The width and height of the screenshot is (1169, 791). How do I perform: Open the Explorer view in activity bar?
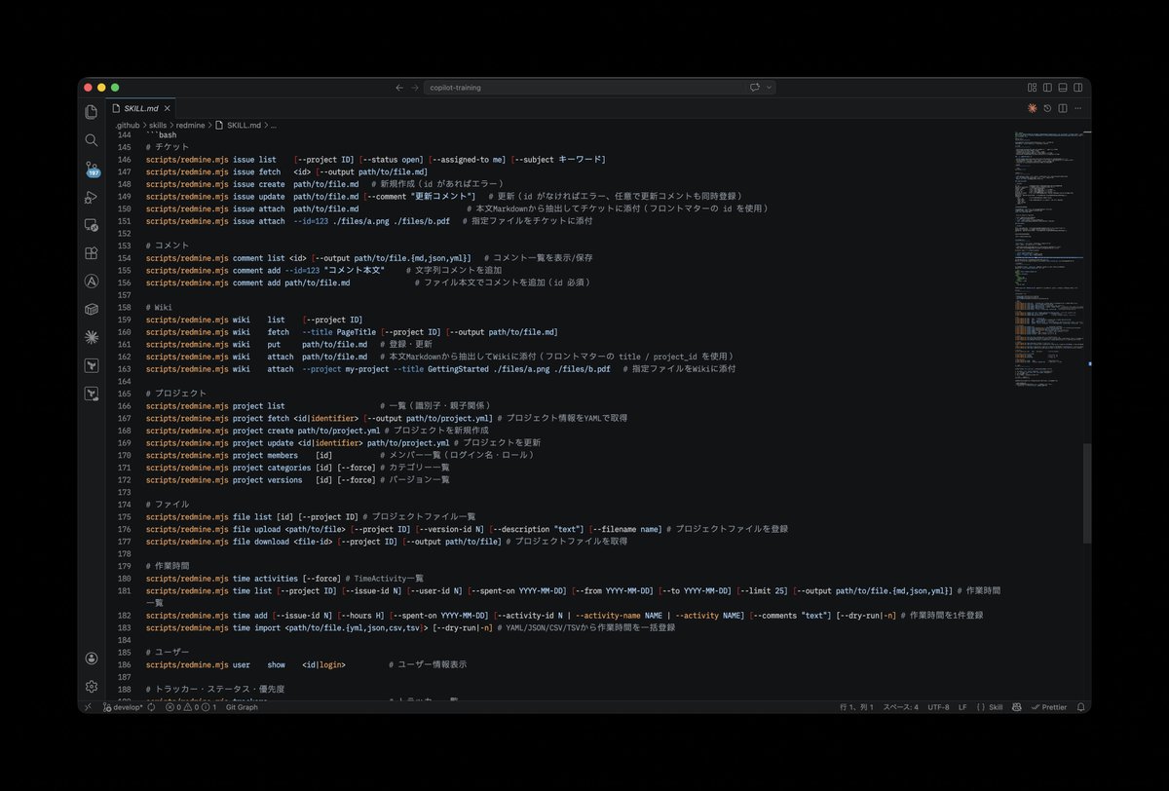(92, 112)
